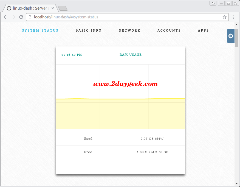Select the linux-dash : Server tab
This screenshot has height=187, width=240.
click(30, 8)
